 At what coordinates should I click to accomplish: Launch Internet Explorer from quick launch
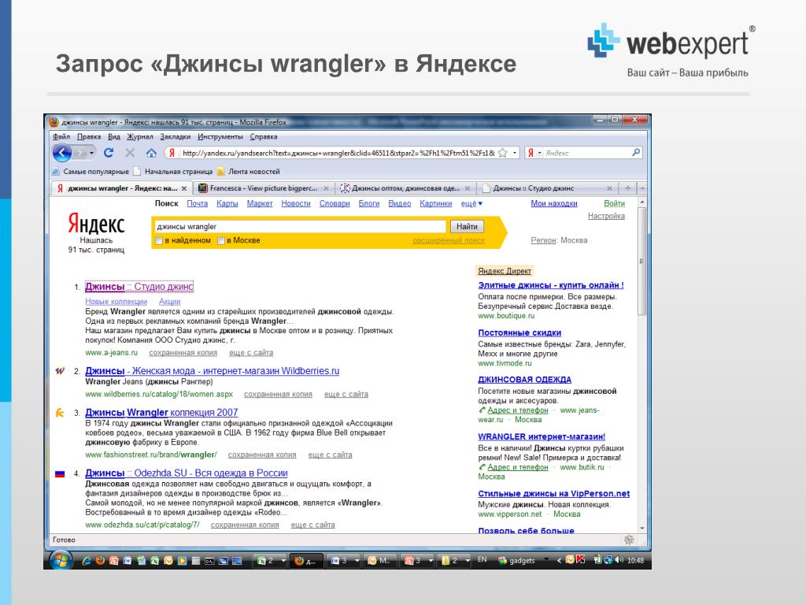[x=87, y=561]
